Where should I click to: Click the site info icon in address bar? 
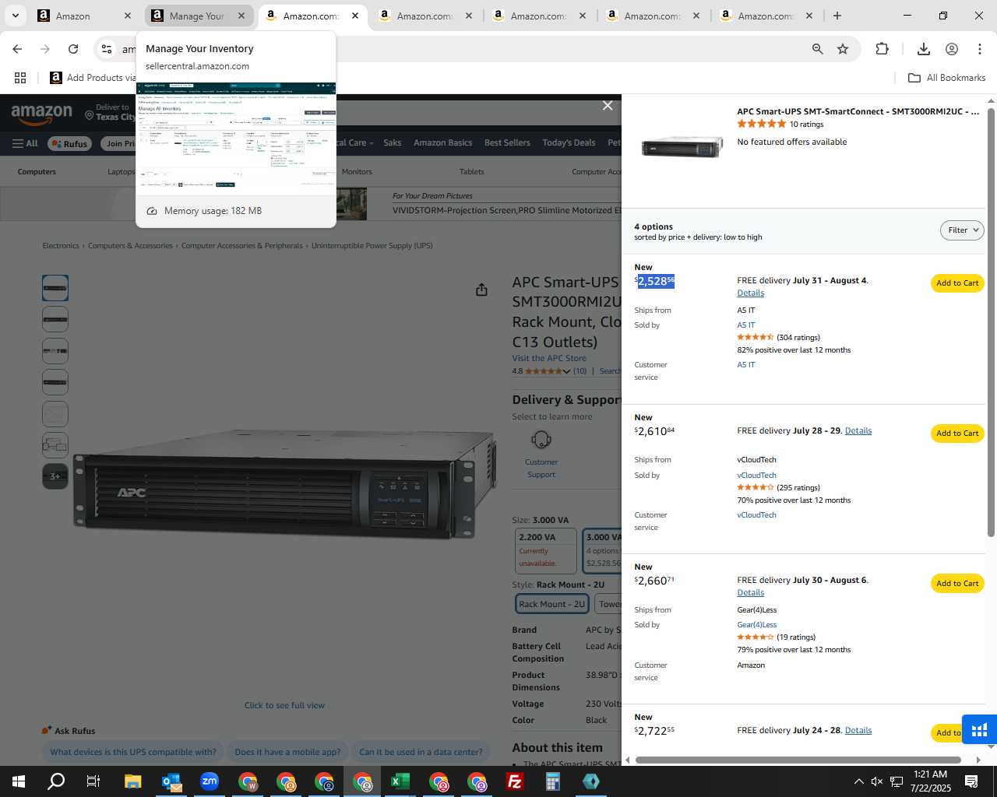click(x=107, y=49)
